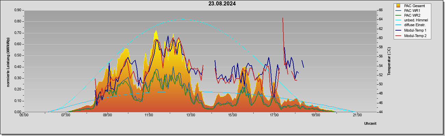Click the Uhrzeit axis title

click(x=370, y=124)
